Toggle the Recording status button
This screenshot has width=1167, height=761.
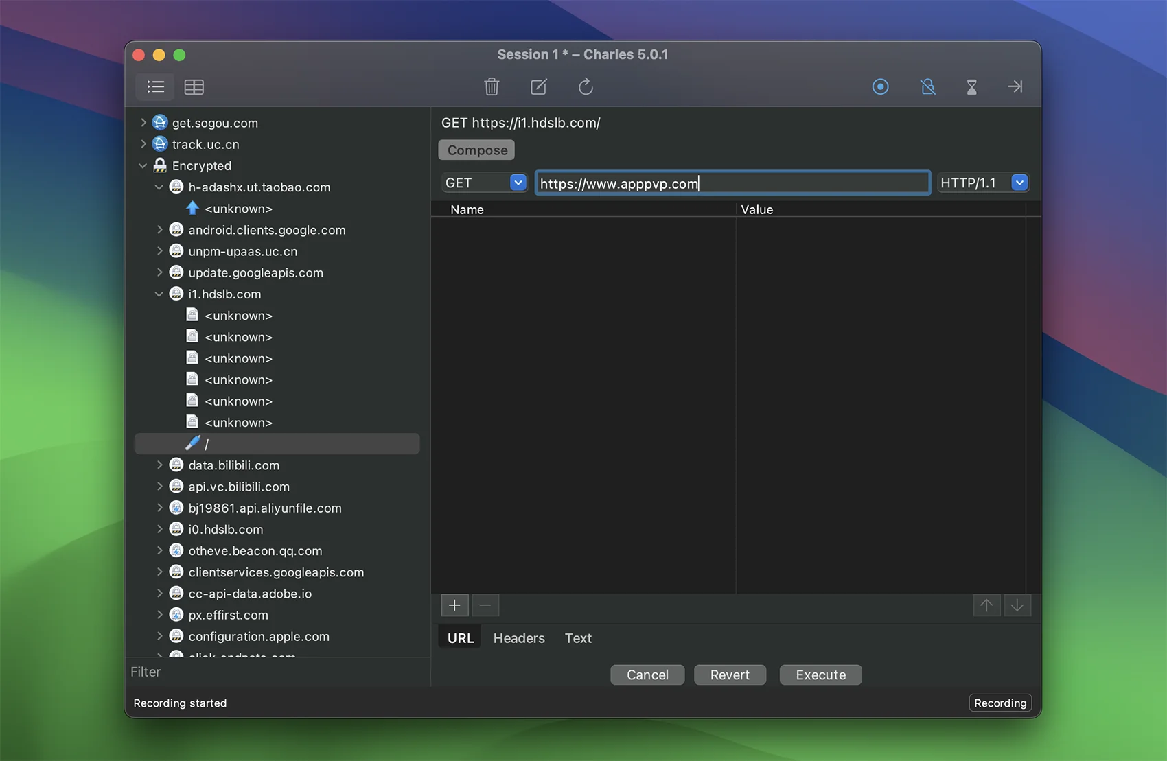1000,703
